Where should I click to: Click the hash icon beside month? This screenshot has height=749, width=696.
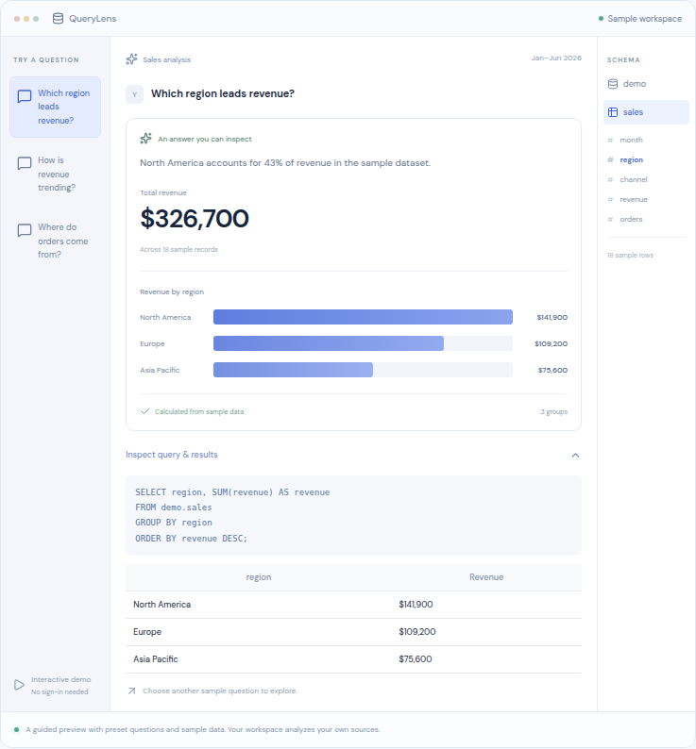[x=610, y=140]
